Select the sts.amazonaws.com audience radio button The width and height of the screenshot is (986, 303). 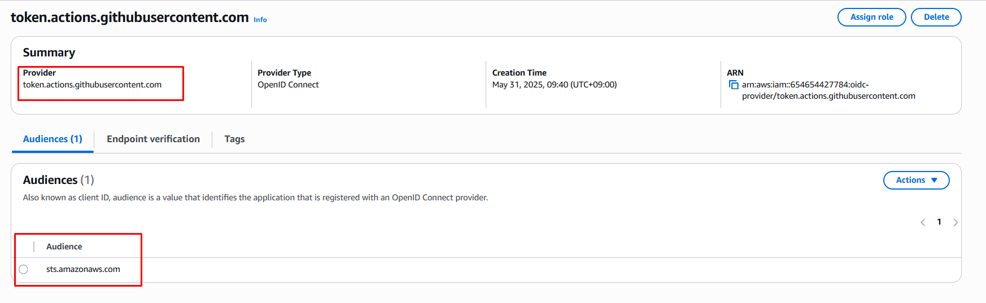pos(23,269)
